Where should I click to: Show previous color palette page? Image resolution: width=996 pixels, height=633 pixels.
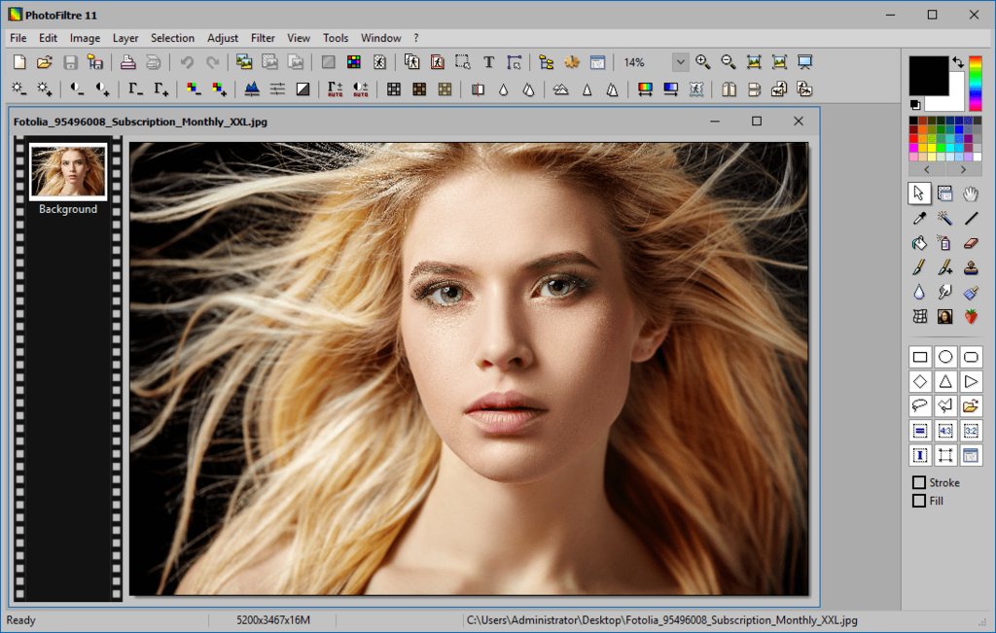[927, 169]
